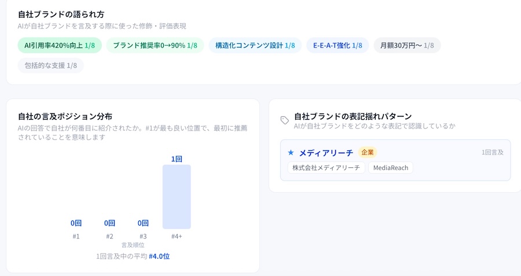Click the tag icon beside 表記揺れパターン heading
521x276 pixels.
(x=285, y=120)
